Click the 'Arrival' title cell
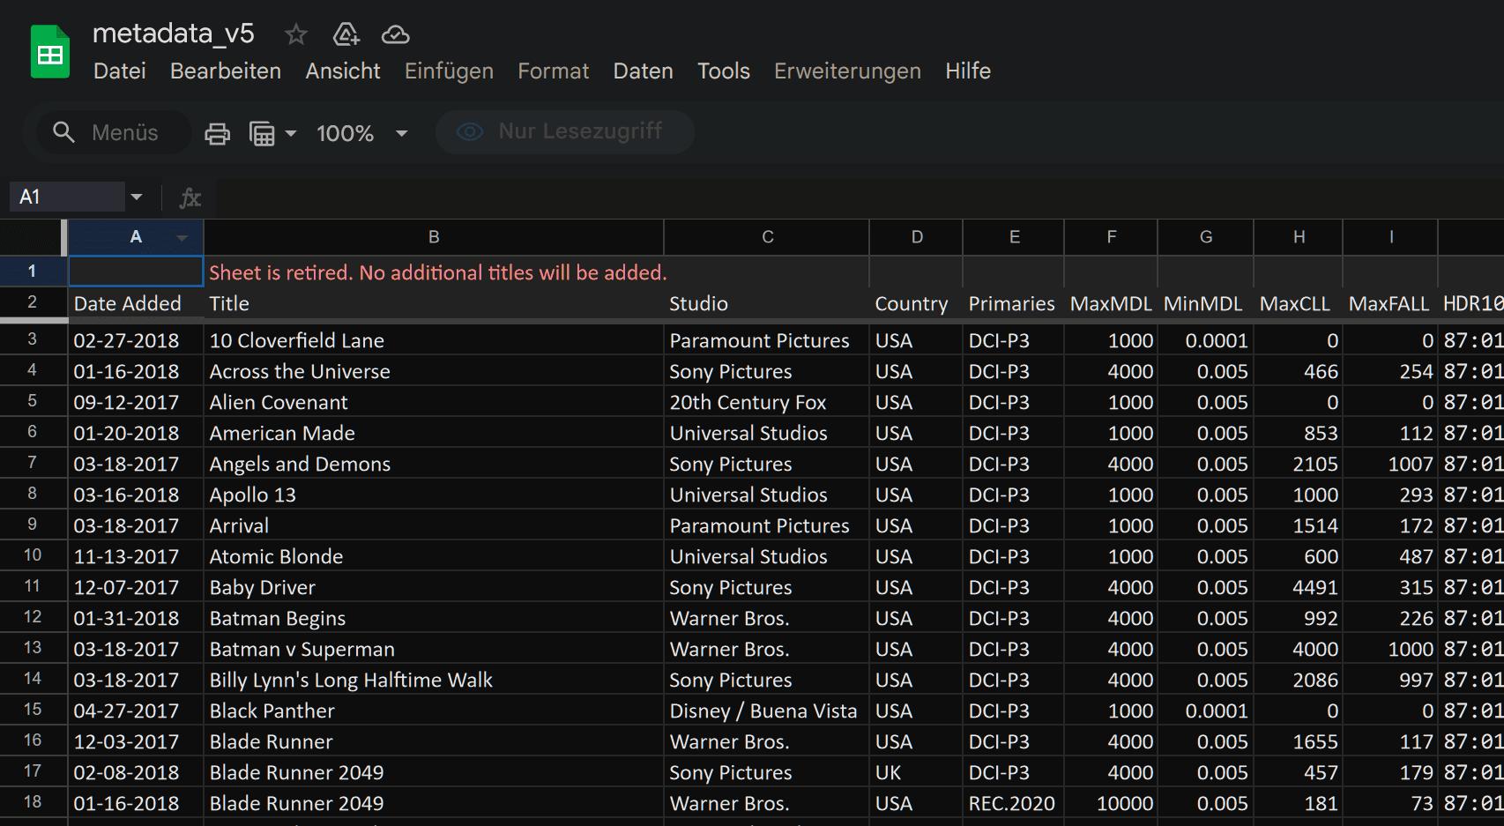This screenshot has height=826, width=1504. pyautogui.click(x=434, y=525)
